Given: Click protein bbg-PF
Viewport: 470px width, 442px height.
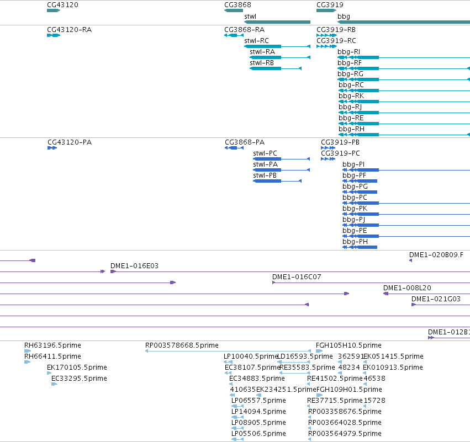Looking at the screenshot, I should [x=355, y=175].
